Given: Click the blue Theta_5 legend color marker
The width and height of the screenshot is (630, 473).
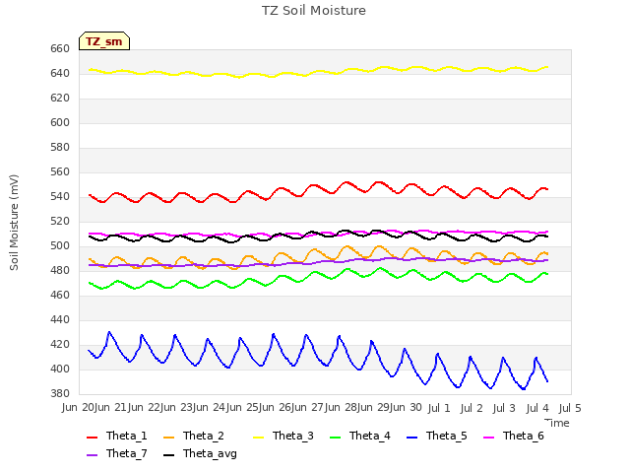Looking at the screenshot, I should pos(411,437).
